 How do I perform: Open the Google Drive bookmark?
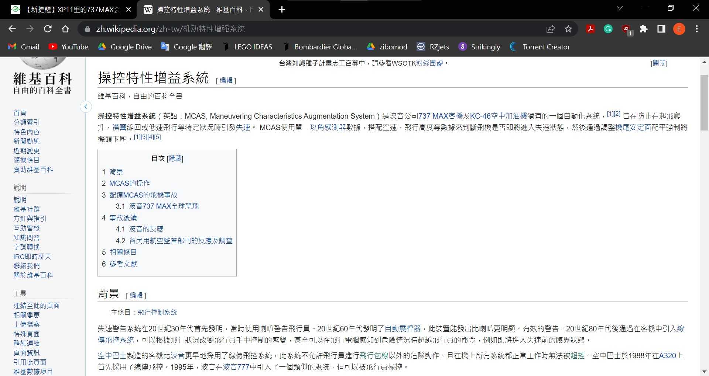[x=125, y=47]
